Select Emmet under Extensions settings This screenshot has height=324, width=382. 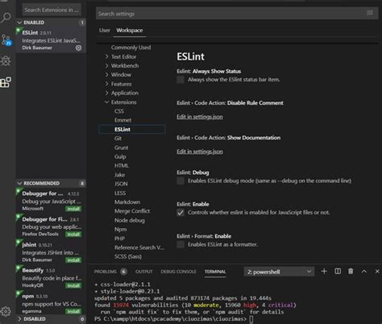coord(123,120)
